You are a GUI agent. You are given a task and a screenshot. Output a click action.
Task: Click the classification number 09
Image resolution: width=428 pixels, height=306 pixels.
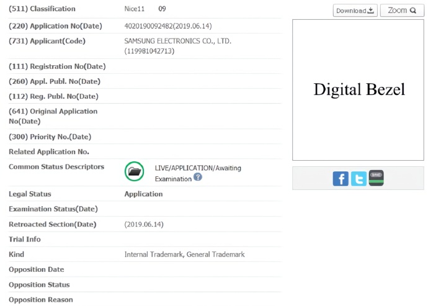point(162,9)
